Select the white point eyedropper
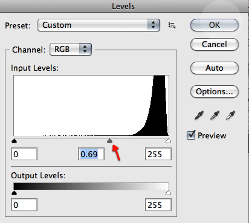The width and height of the screenshot is (249, 223). click(x=230, y=115)
